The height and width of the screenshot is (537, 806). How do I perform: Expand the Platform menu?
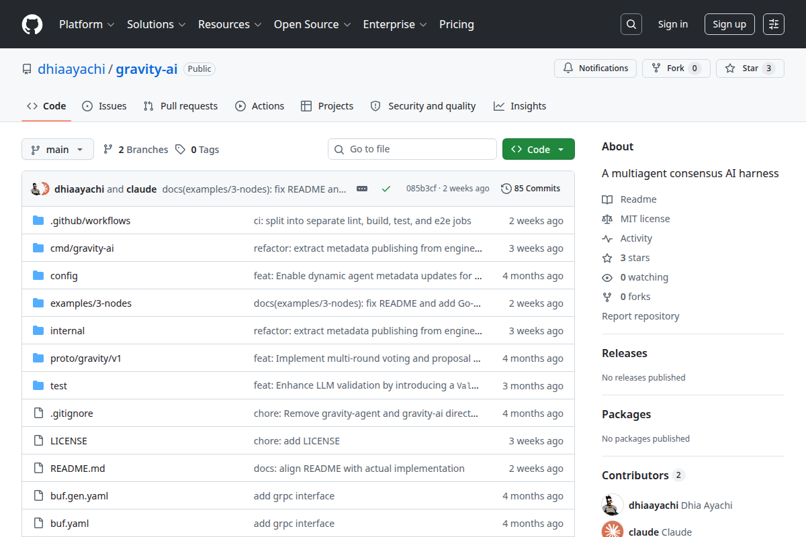87,24
